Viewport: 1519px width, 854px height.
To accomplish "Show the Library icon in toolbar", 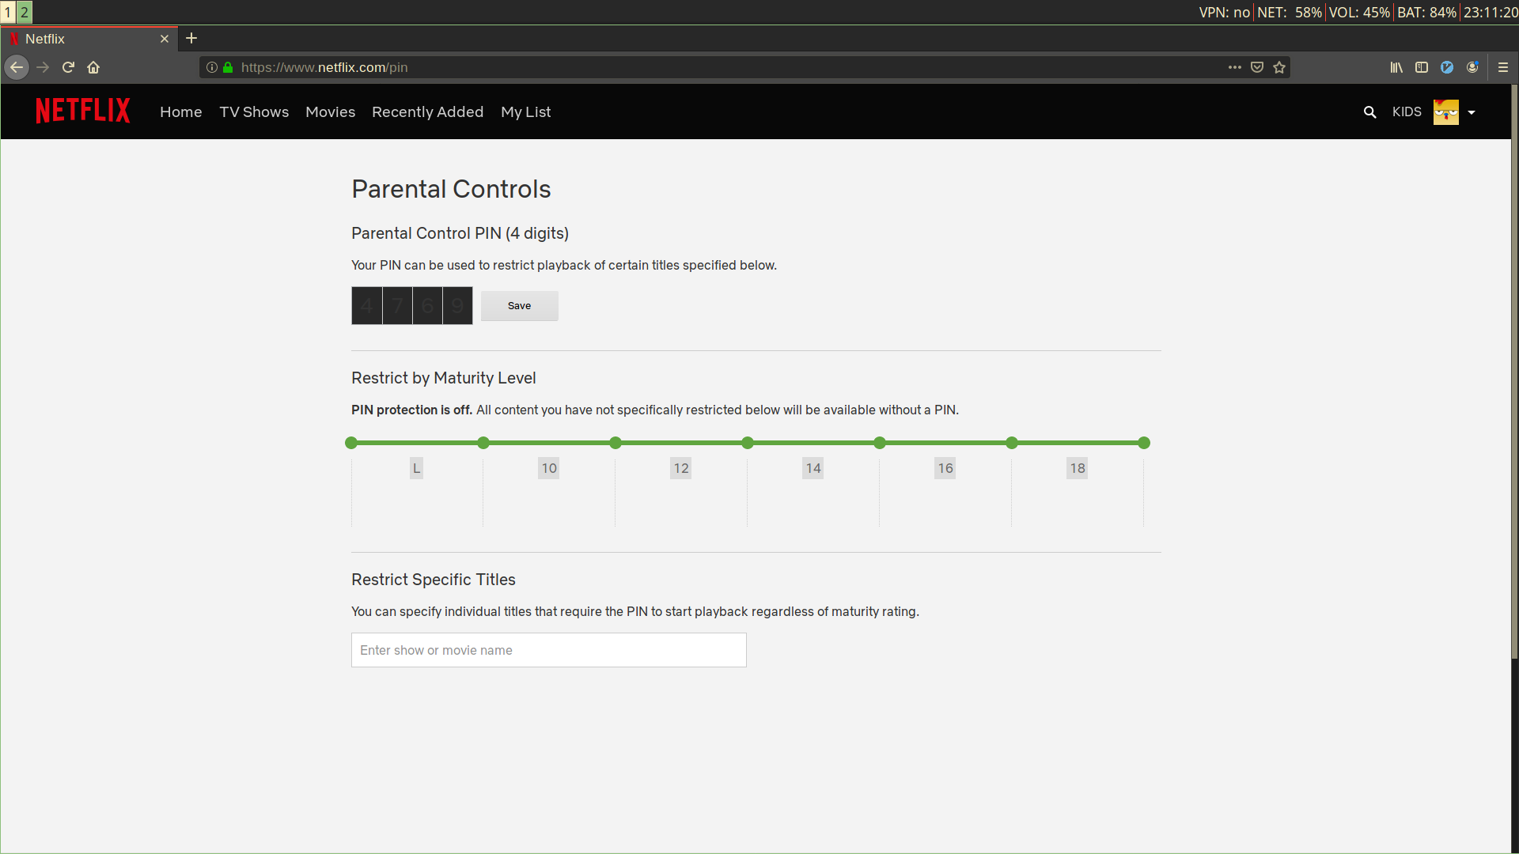I will click(1396, 67).
